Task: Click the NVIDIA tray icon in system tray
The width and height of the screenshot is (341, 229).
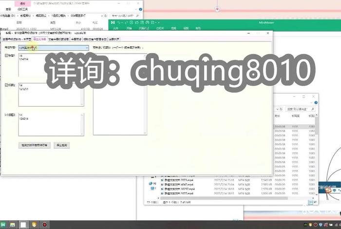Action: (305, 225)
